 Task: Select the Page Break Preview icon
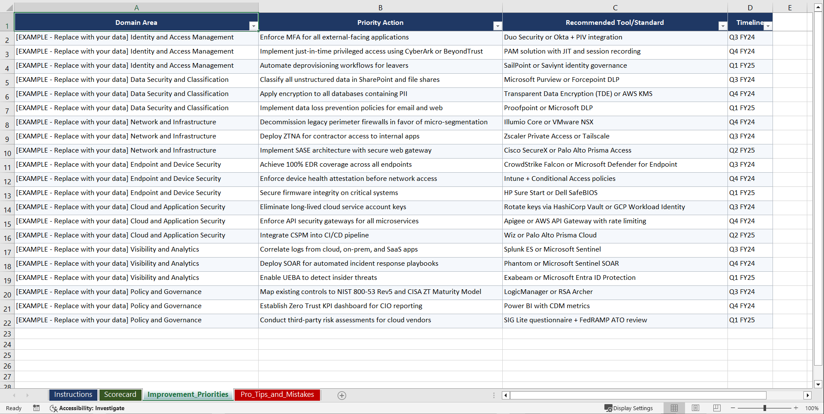[x=716, y=408]
